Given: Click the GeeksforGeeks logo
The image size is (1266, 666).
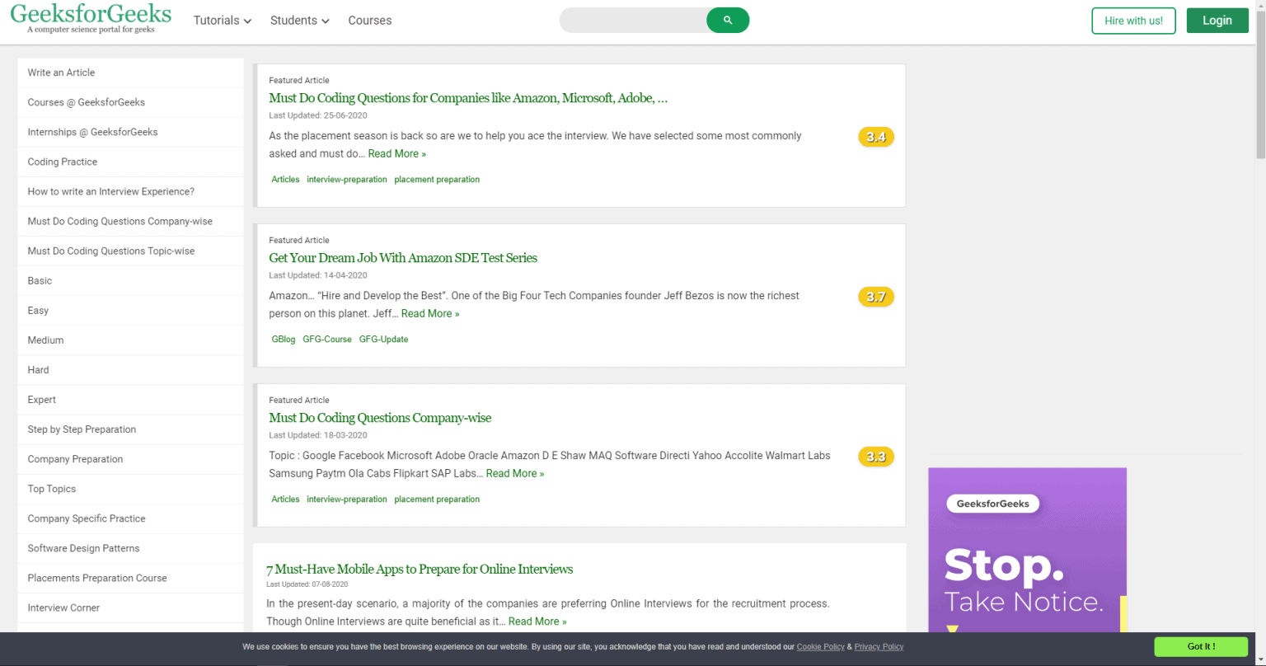Looking at the screenshot, I should (91, 20).
